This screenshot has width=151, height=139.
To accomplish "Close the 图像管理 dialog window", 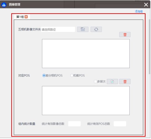I will (x=146, y=5).
